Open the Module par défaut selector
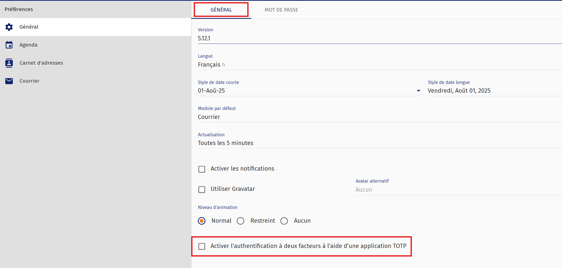The image size is (562, 268). 376,117
